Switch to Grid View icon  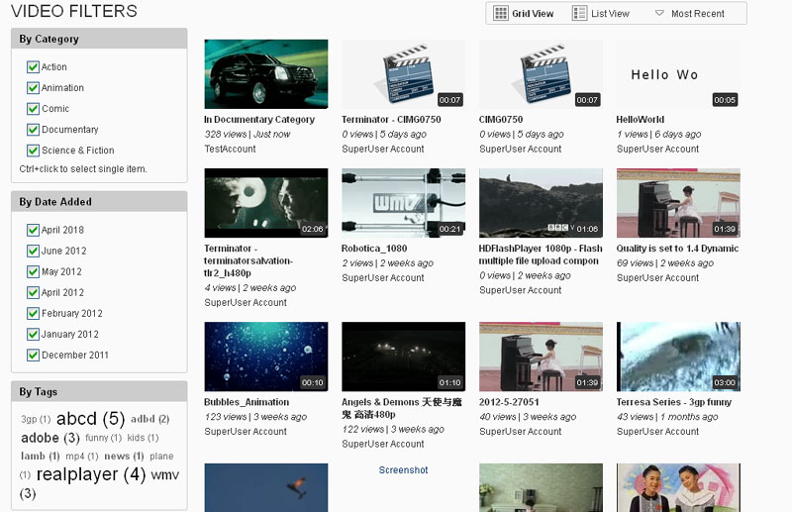(502, 14)
